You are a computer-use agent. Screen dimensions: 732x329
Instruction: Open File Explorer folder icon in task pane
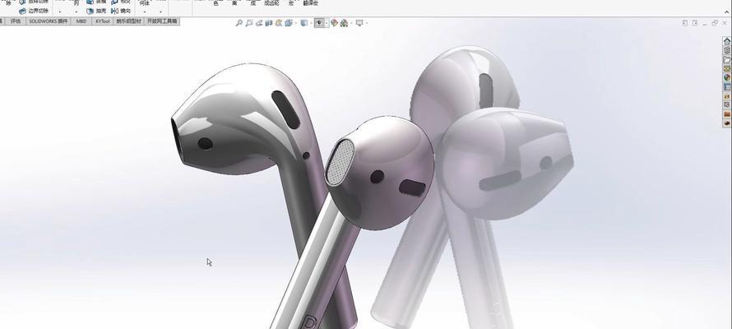tap(727, 60)
